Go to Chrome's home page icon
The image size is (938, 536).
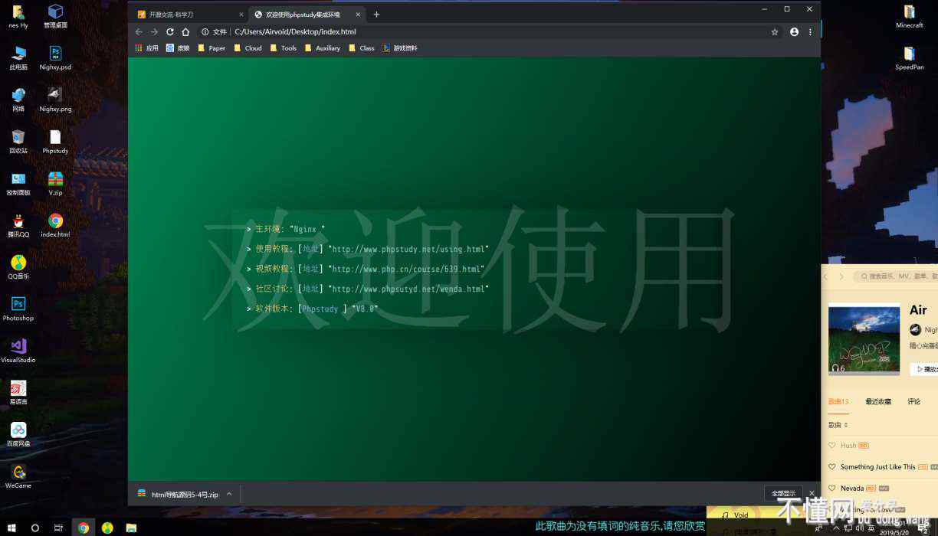185,32
